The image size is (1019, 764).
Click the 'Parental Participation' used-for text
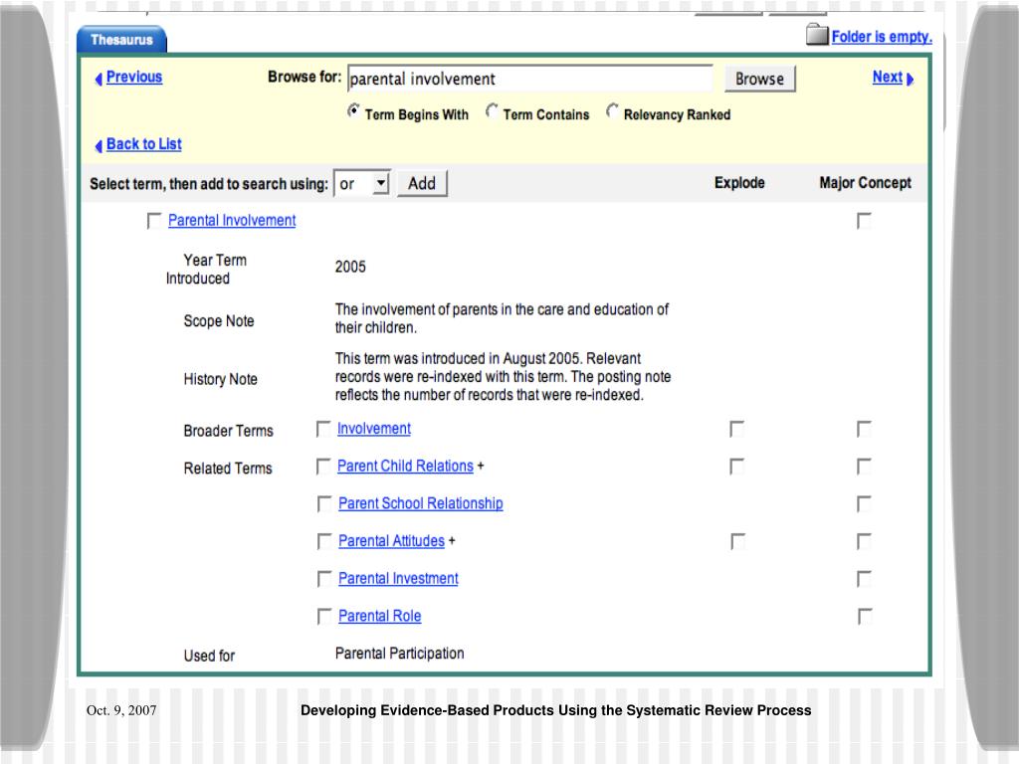click(x=400, y=654)
